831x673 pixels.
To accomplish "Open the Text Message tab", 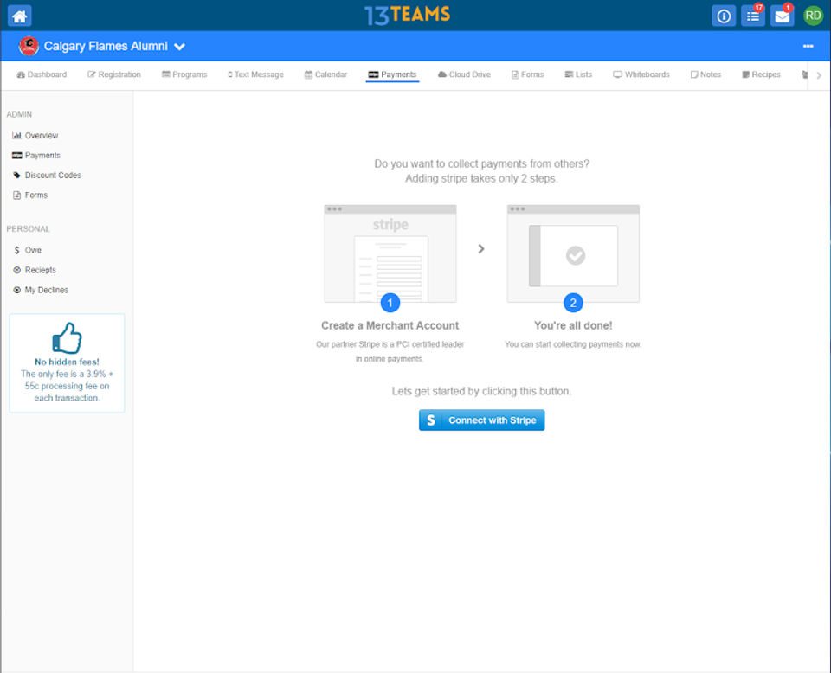I will point(255,74).
